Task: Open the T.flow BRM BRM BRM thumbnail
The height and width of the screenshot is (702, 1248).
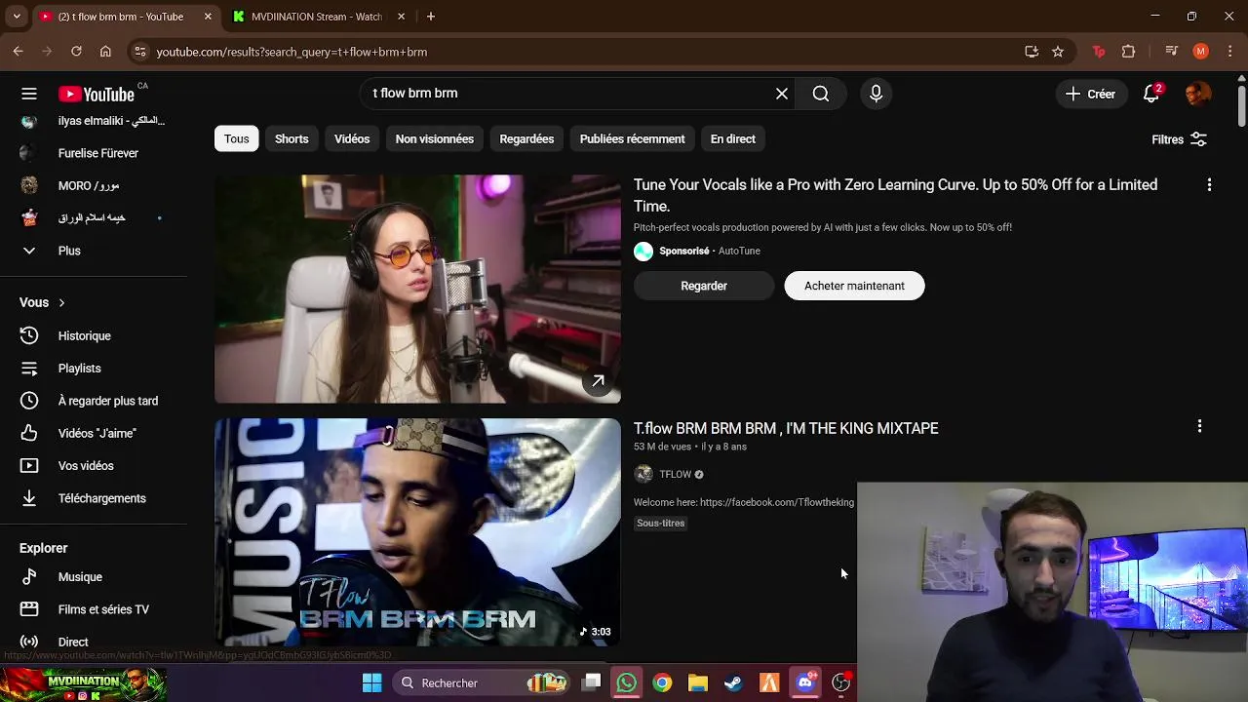Action: point(417,532)
